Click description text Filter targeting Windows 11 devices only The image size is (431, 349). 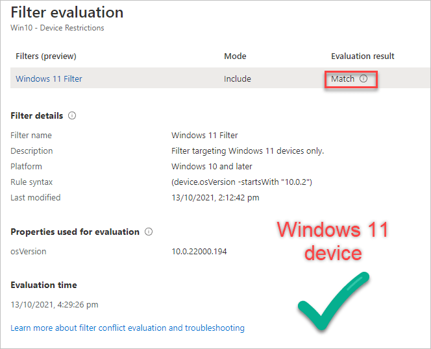pos(248,151)
